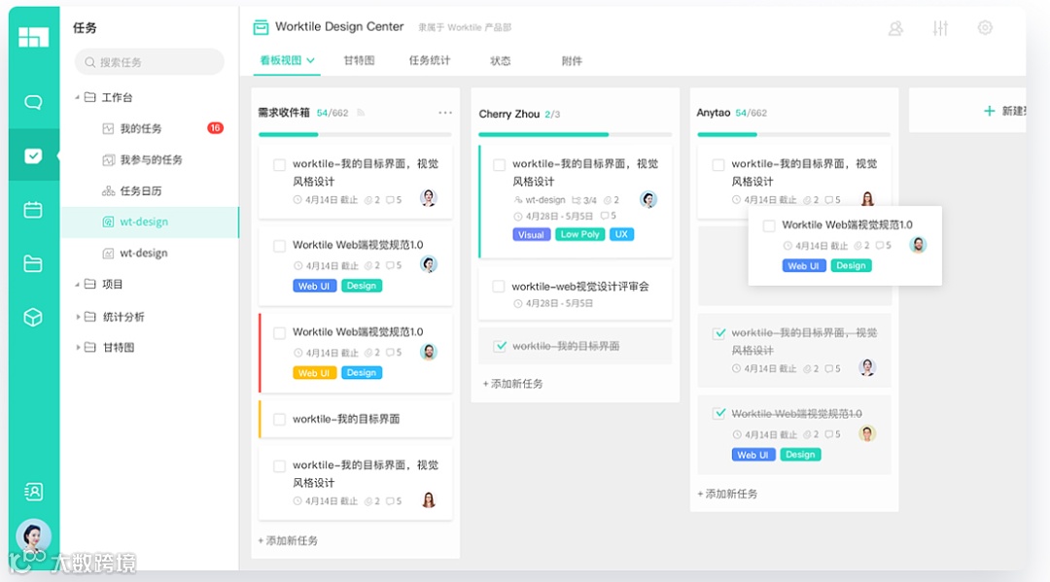1050x582 pixels.
Task: Click assignee avatar on first 需求收件箱 card
Action: point(429,197)
